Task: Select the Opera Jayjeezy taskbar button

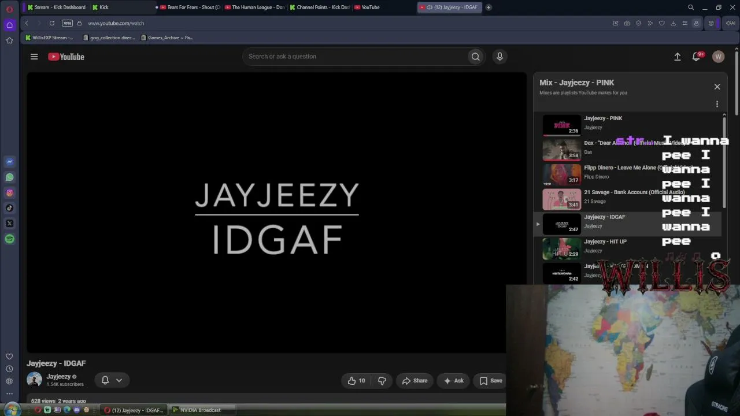Action: [x=134, y=410]
